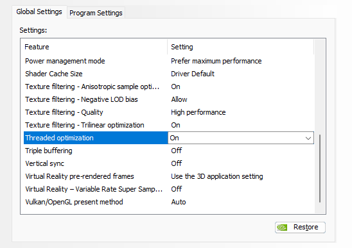Viewport: 352px width, 248px height.
Task: Select the Virtual Reality pre-rendered frames row
Action: click(x=169, y=176)
